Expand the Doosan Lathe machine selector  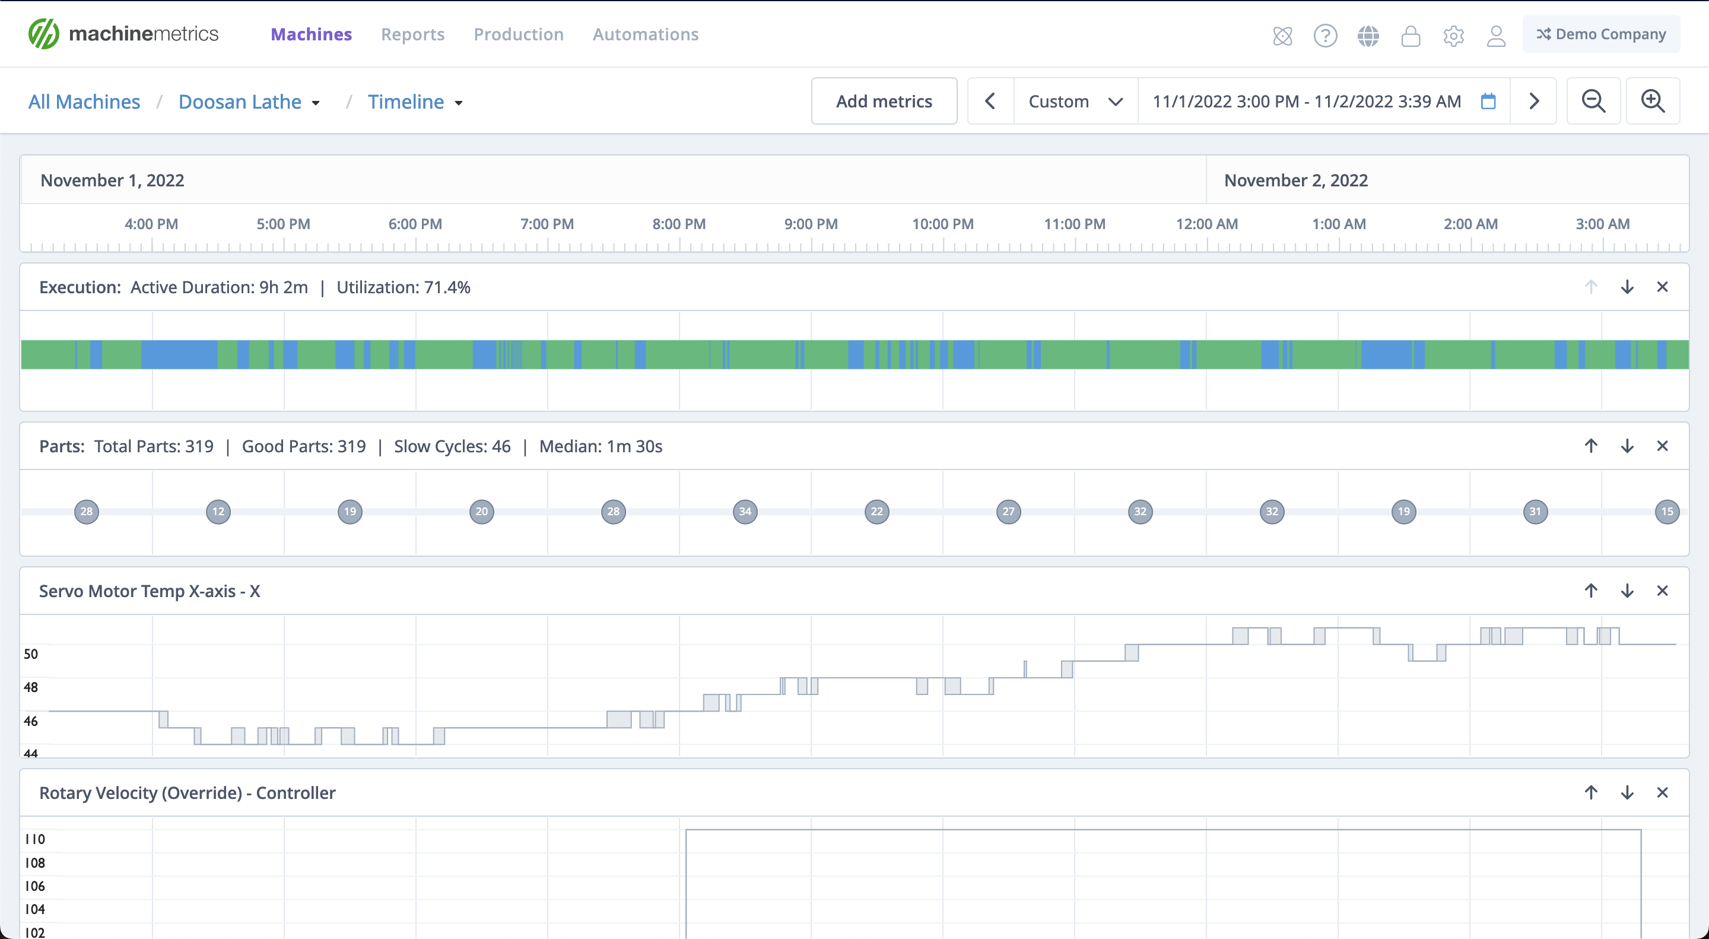[249, 101]
